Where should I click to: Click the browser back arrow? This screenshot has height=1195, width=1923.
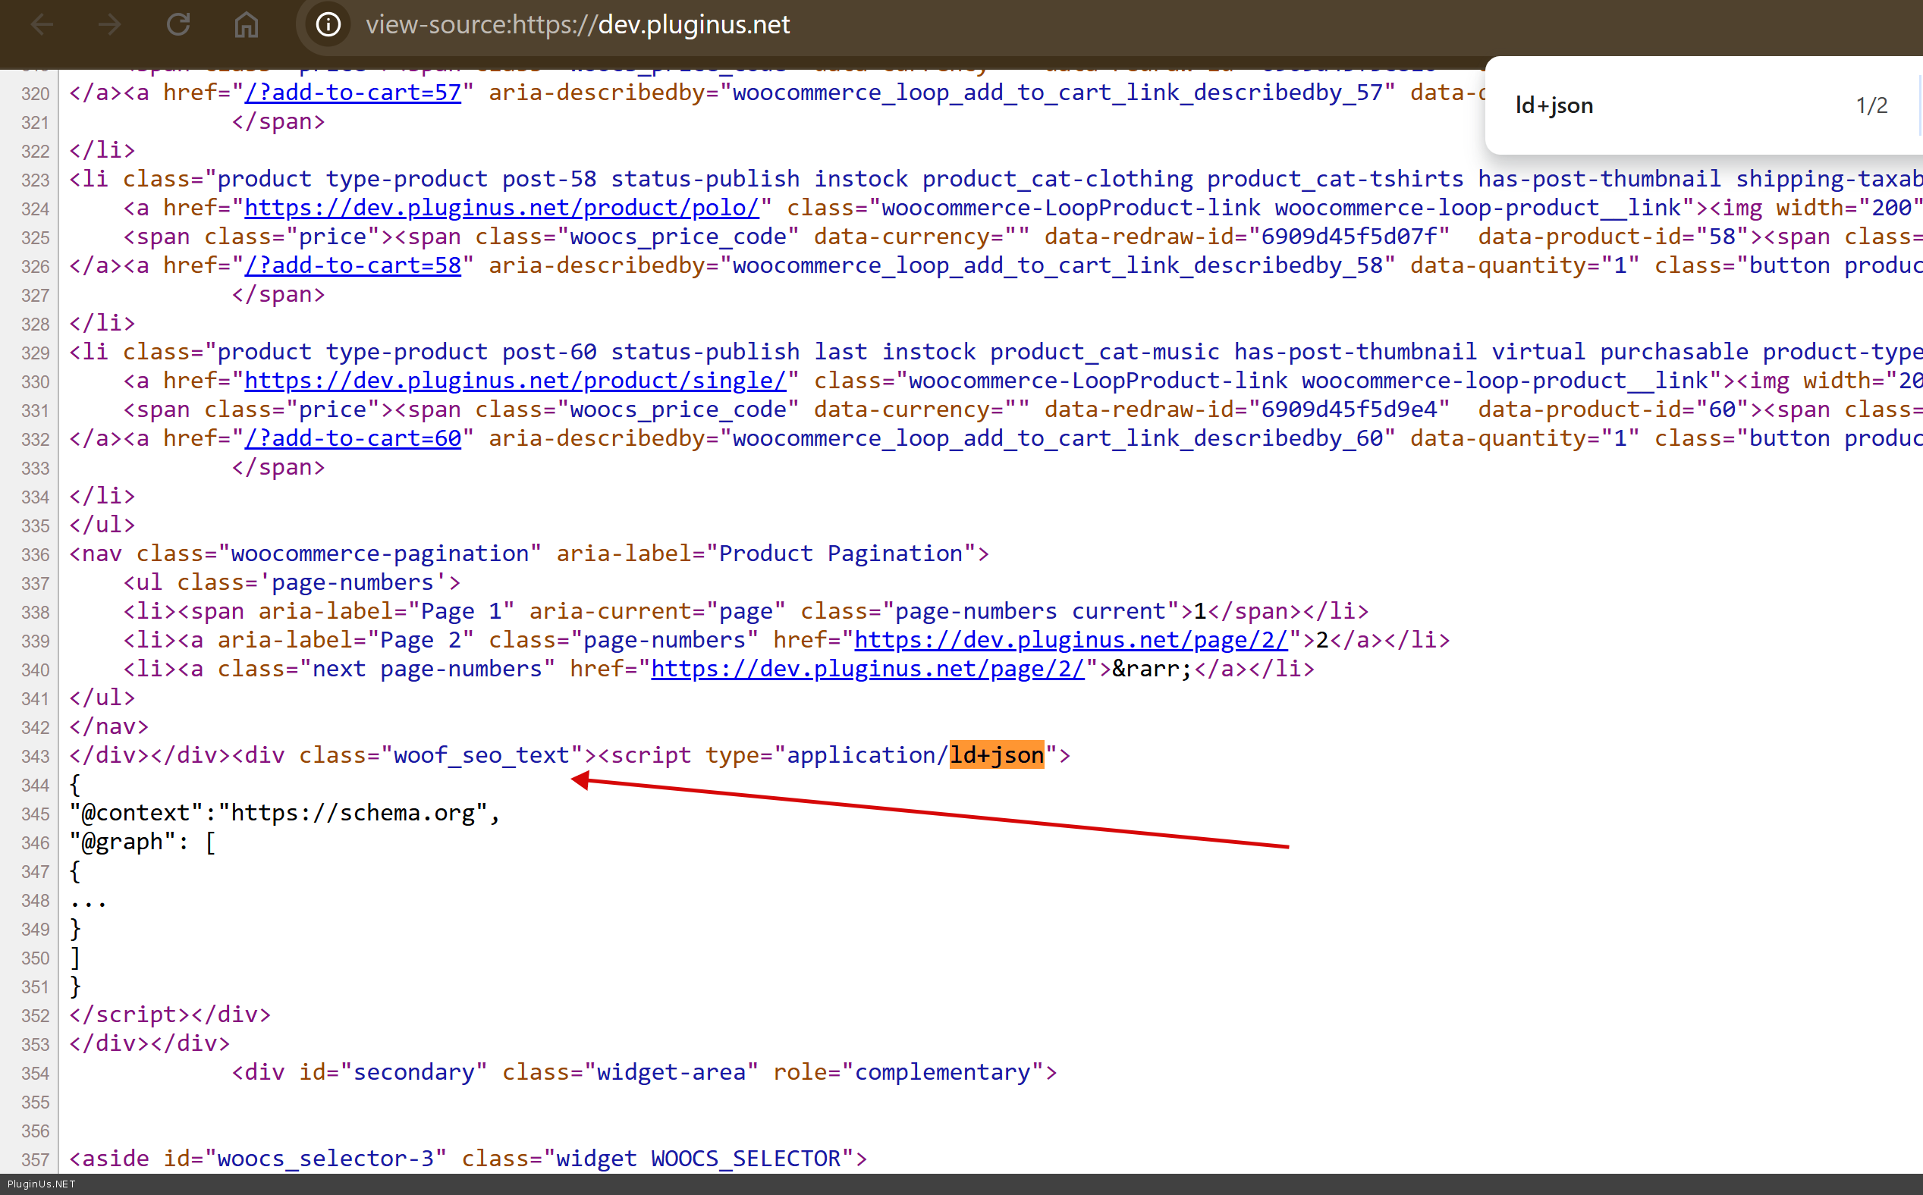[41, 24]
